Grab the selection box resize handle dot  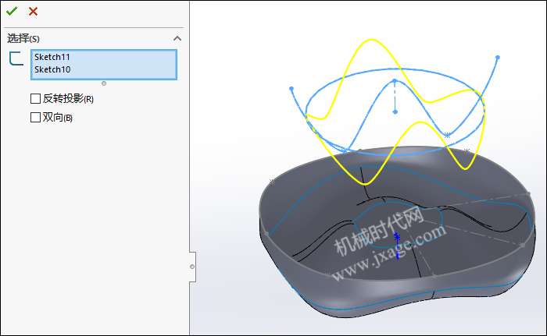[104, 83]
